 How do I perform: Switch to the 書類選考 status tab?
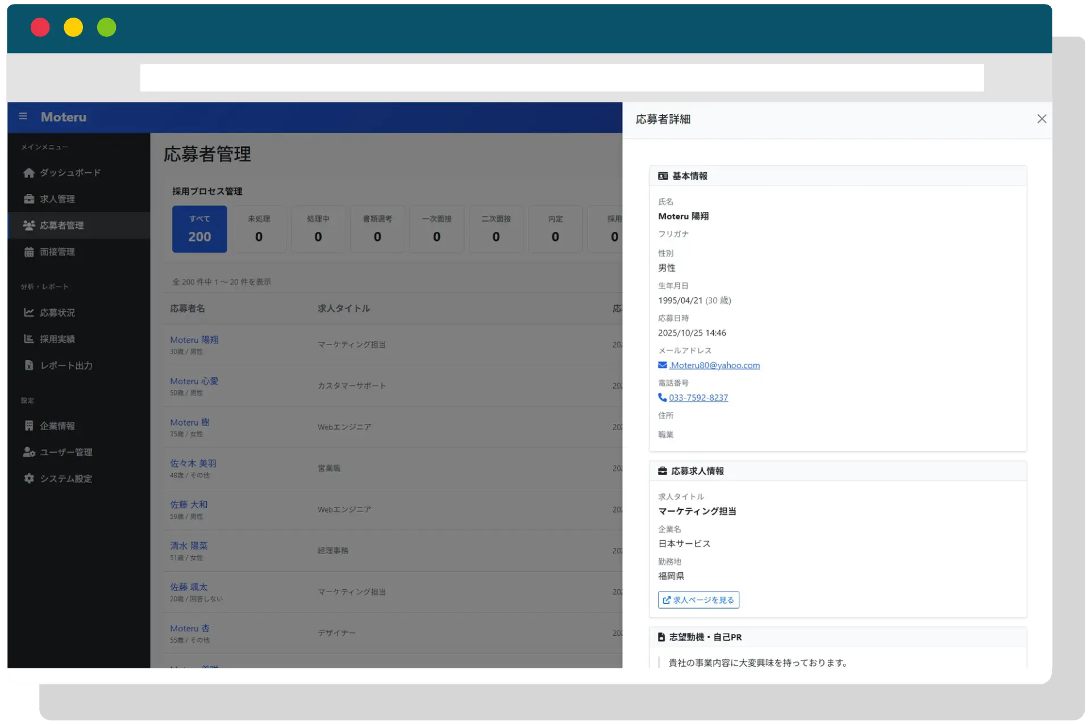377,229
